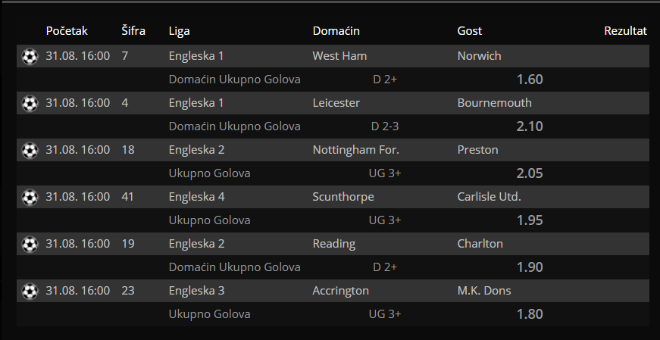Click the M.K. Dons team name
This screenshot has width=660, height=340.
[484, 291]
